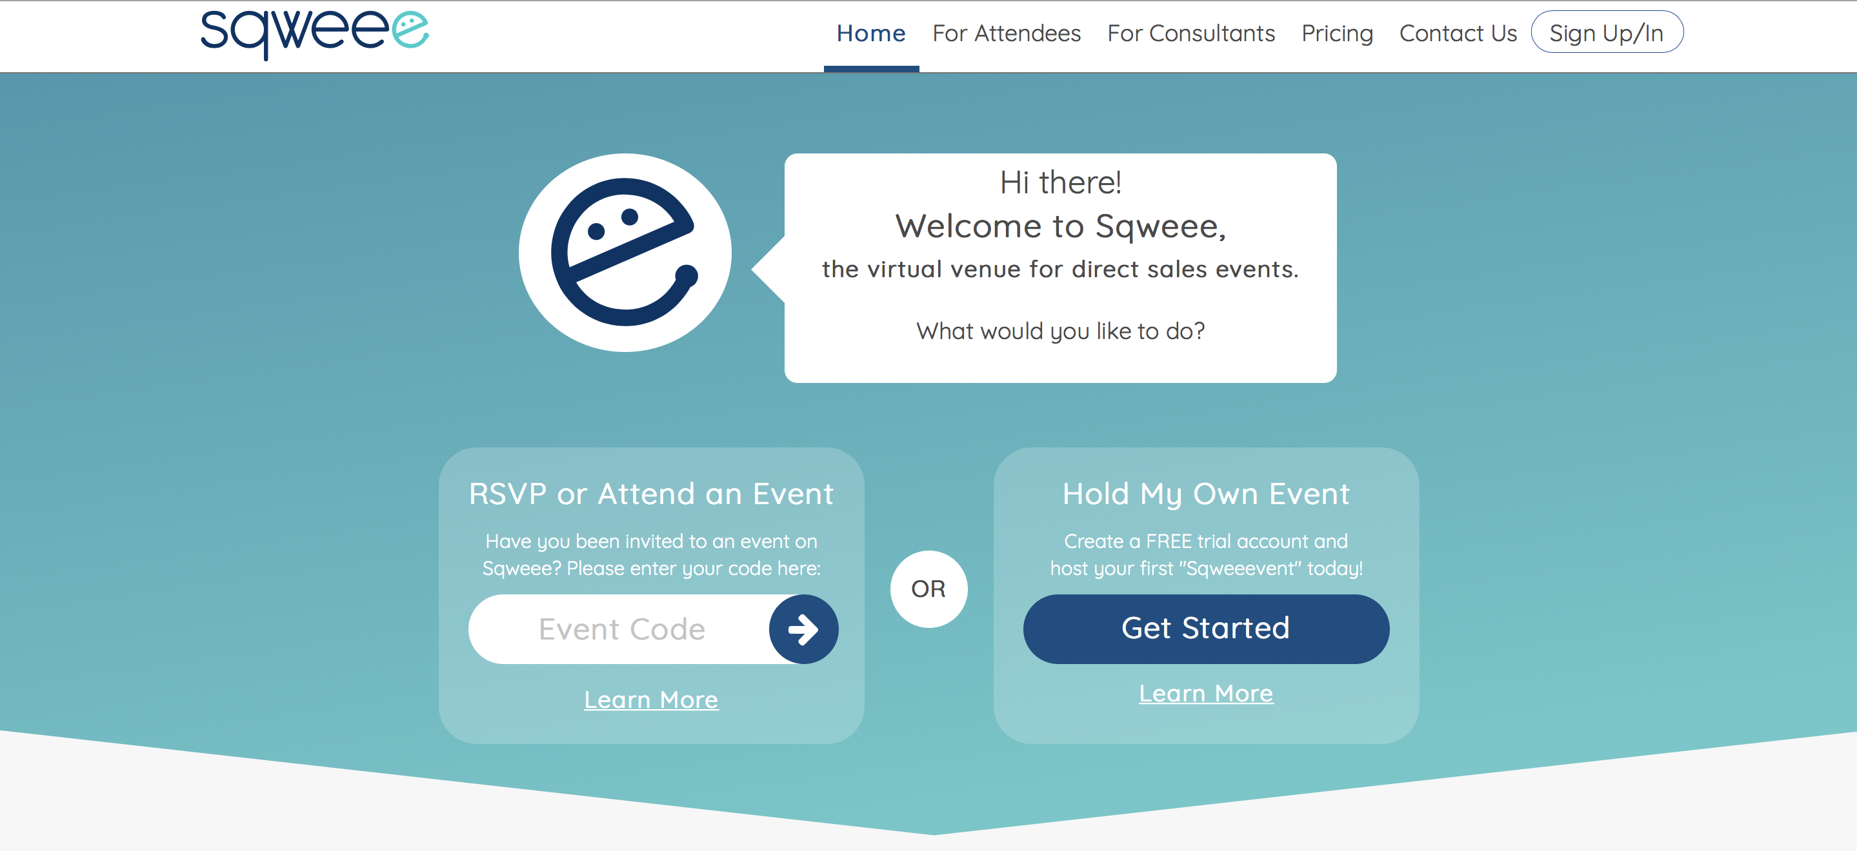Click the RSVP or Attend an Event heading
The width and height of the screenshot is (1857, 851).
651,494
